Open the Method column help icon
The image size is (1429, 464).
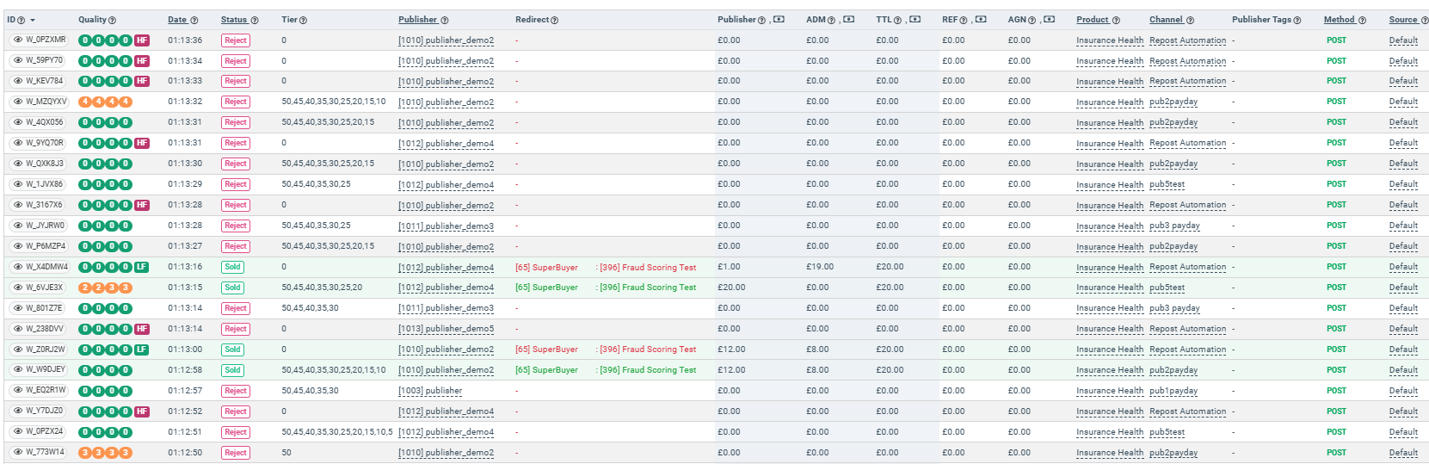[1363, 20]
